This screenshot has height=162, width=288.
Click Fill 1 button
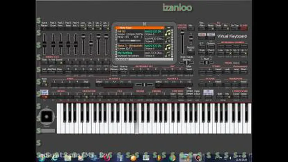pos(109,97)
